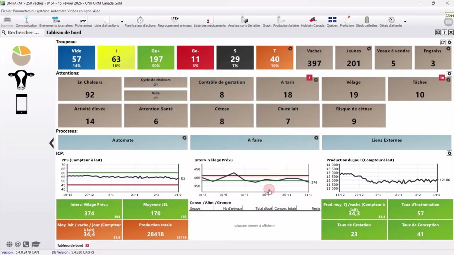Open the Communication toolbar icon
Screen dimensions: 454x255
pyautogui.click(x=26, y=22)
